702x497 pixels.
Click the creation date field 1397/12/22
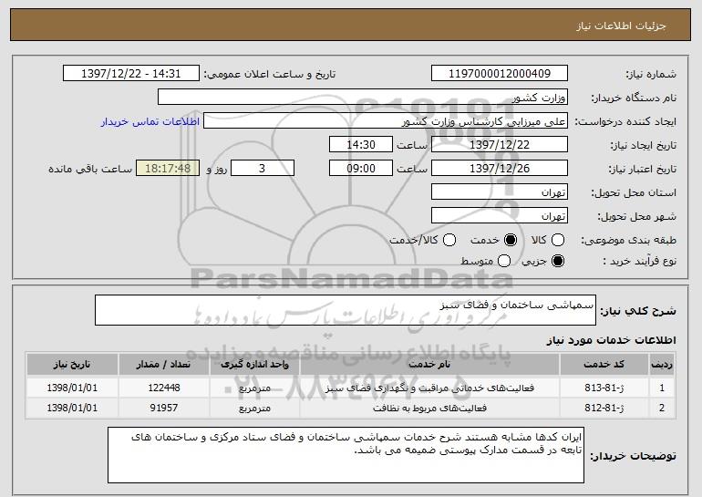[x=500, y=145]
